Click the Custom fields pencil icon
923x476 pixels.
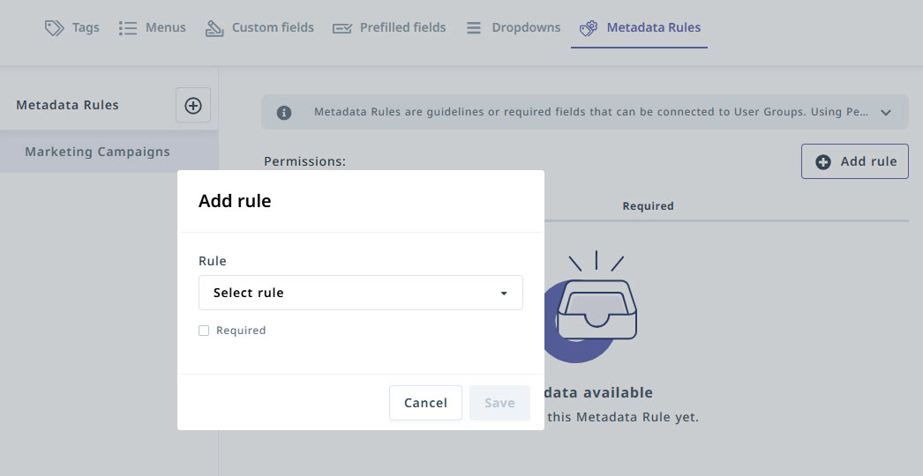214,28
